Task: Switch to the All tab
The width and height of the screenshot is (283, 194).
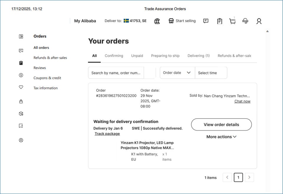Action: [94, 56]
